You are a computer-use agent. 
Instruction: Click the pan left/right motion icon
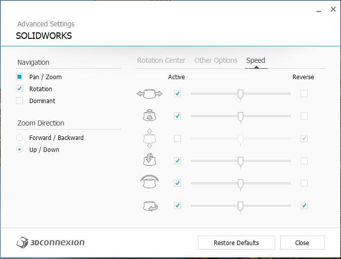pyautogui.click(x=150, y=94)
